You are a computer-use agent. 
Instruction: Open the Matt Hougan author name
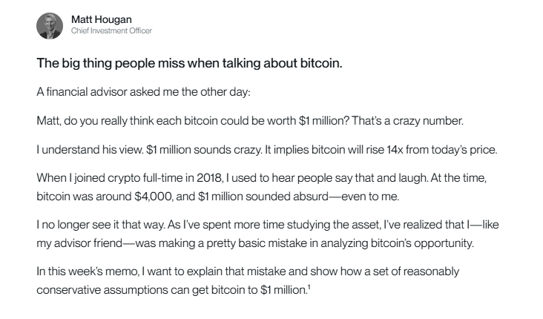(101, 19)
